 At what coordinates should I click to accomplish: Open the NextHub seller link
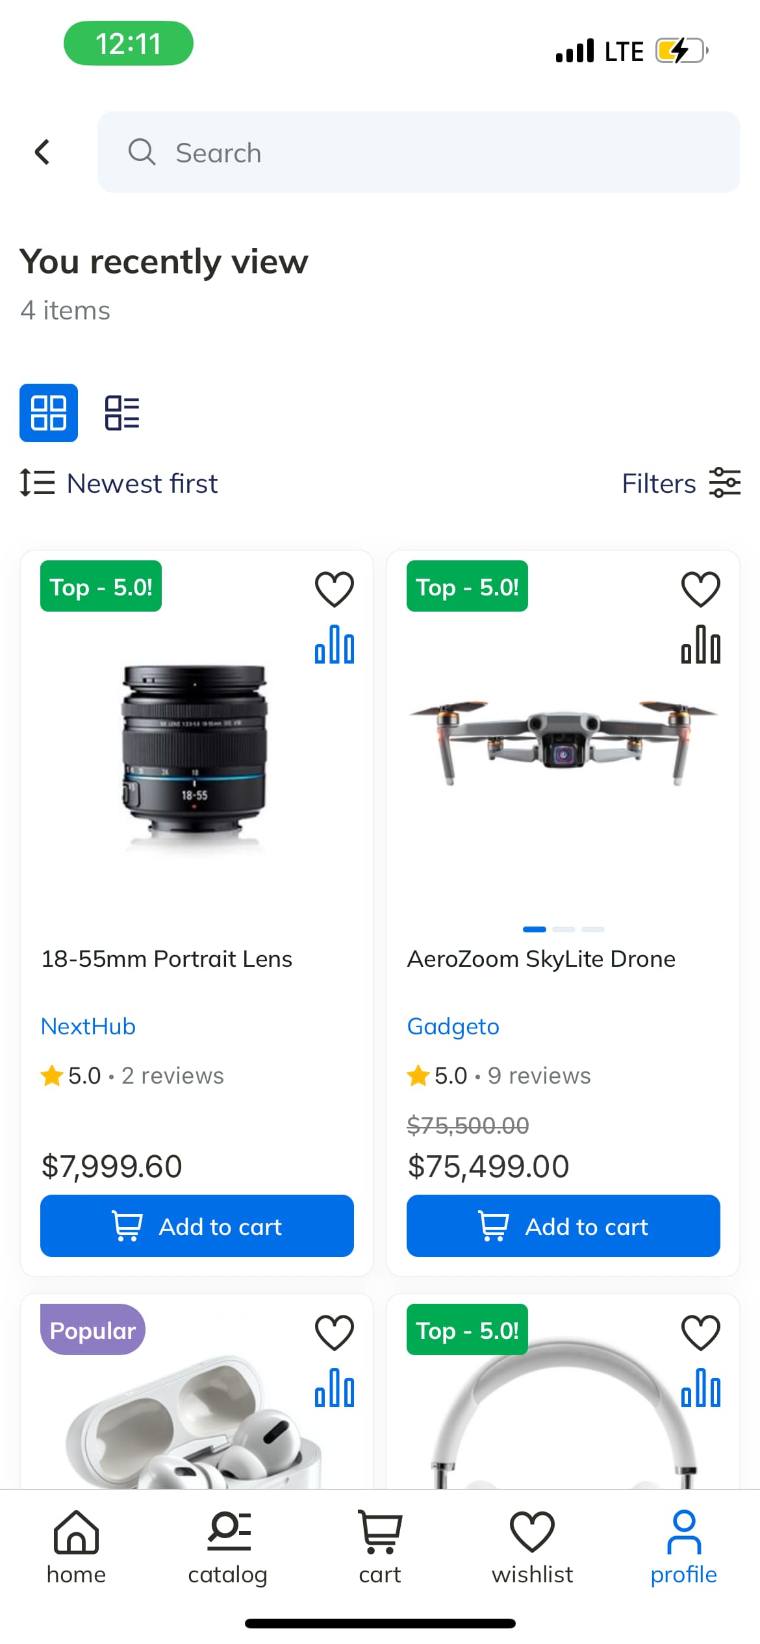pos(88,1027)
